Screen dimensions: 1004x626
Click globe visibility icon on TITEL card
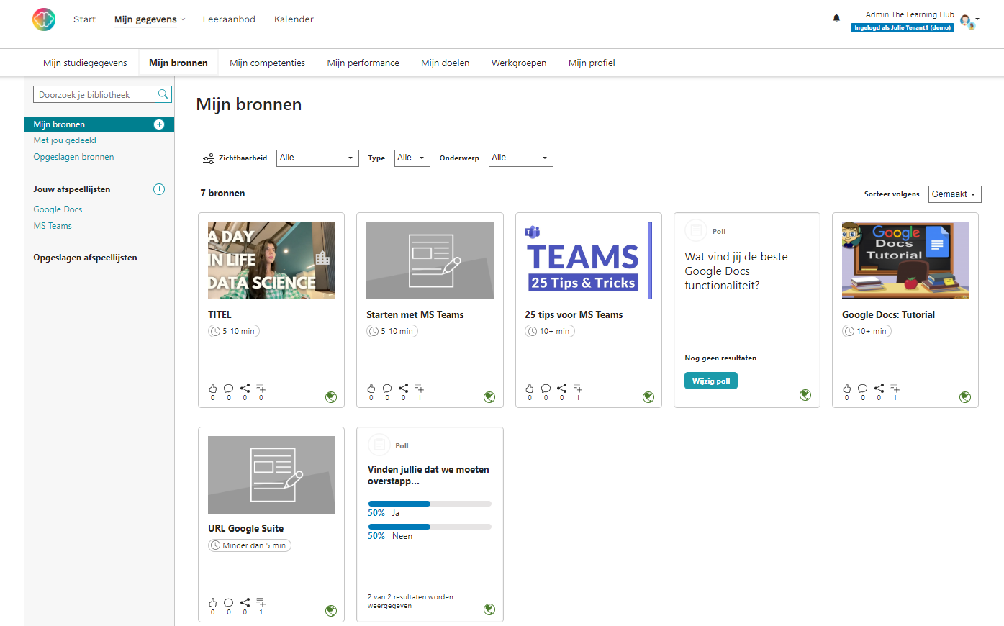331,397
